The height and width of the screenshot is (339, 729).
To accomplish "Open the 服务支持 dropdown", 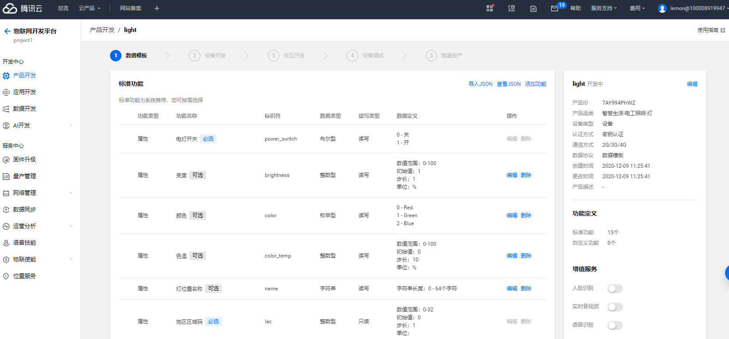I will tap(604, 8).
